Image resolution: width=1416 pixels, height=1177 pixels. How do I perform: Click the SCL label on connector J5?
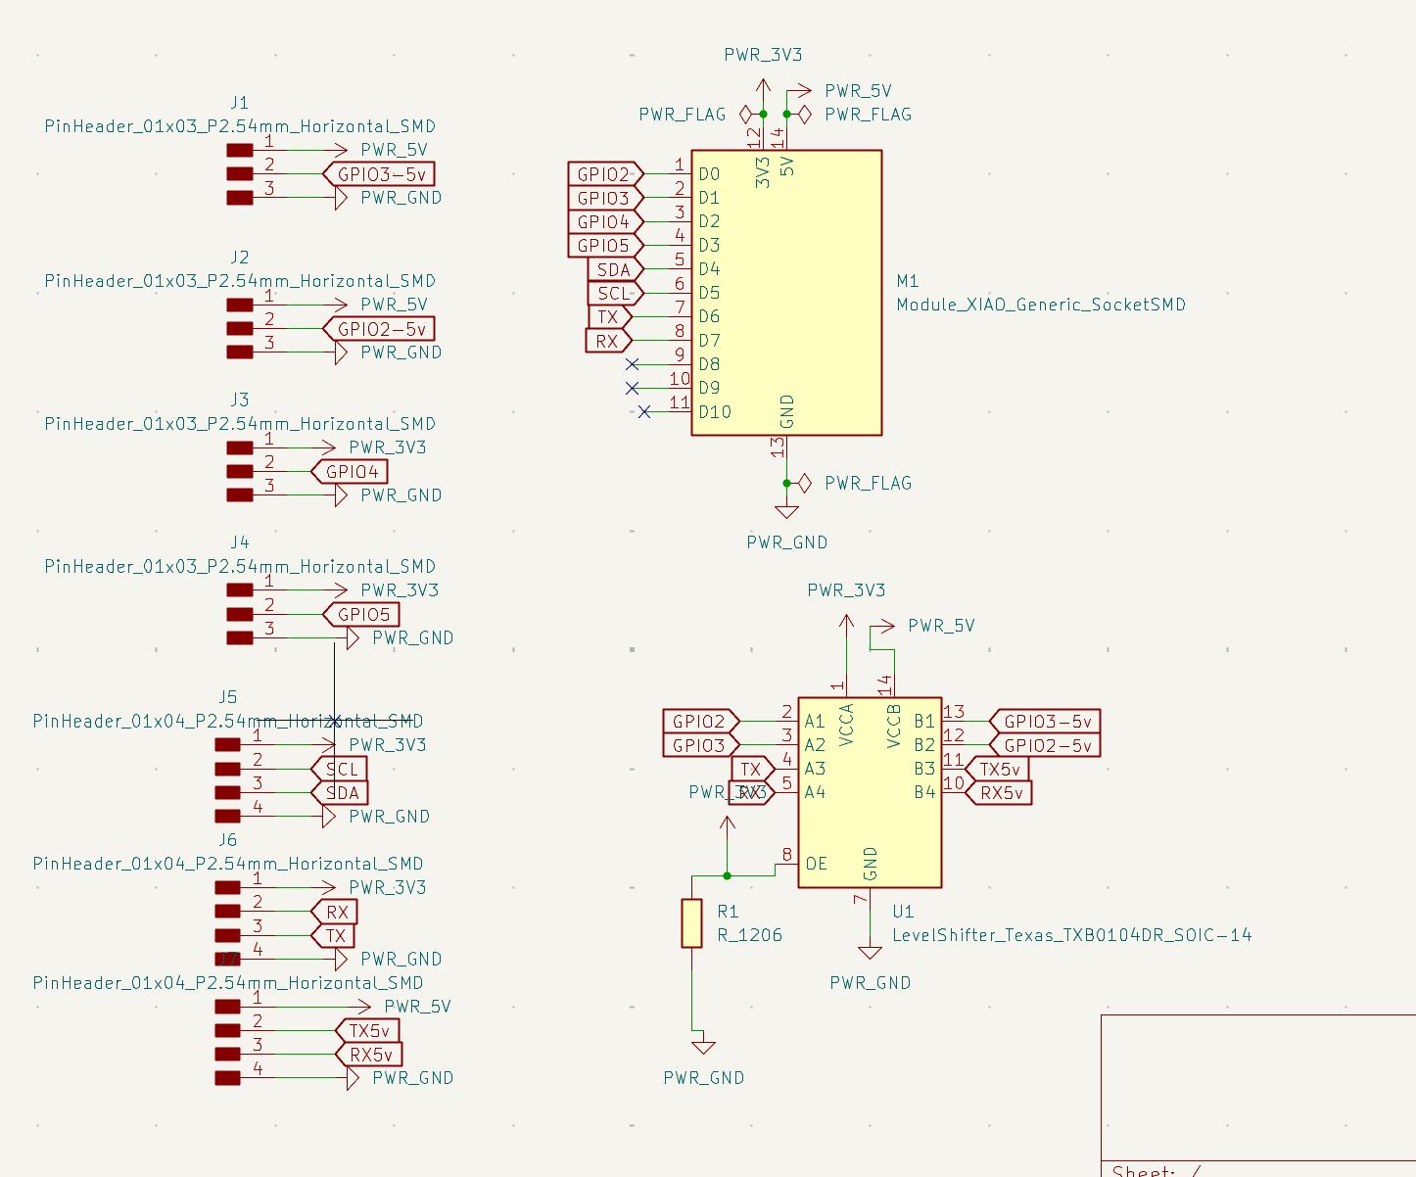(x=340, y=770)
